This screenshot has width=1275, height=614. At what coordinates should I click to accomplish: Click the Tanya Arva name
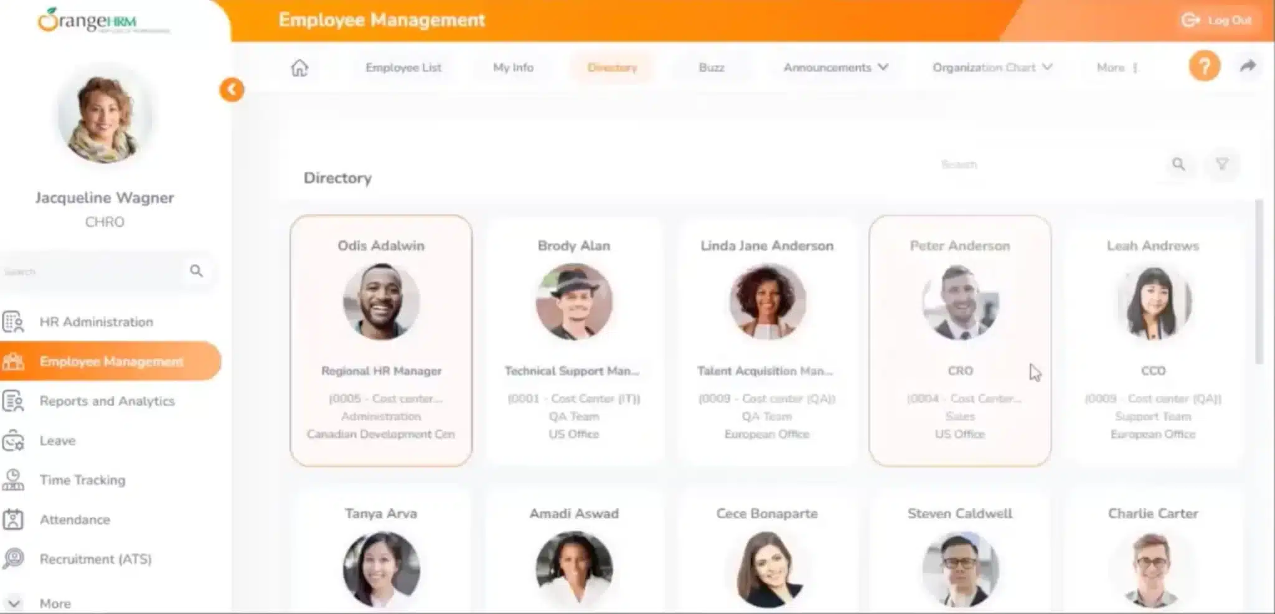(x=381, y=513)
